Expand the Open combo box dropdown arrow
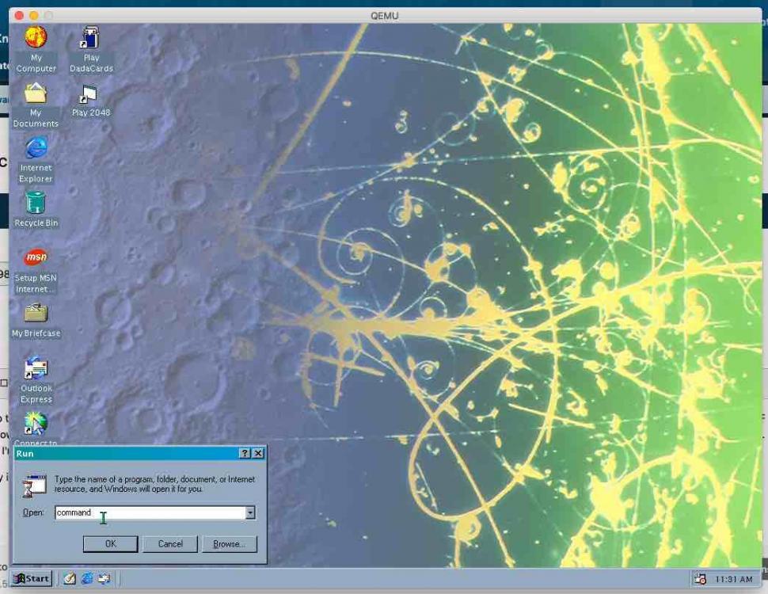768x594 pixels. pos(250,513)
